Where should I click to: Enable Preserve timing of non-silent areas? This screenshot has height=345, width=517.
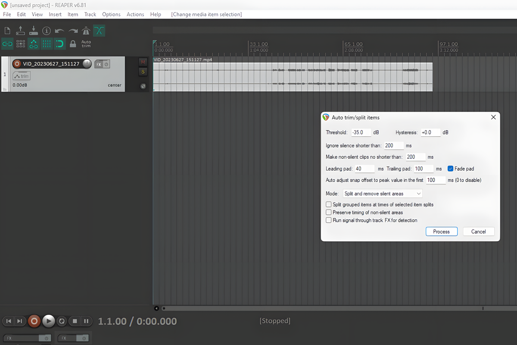pos(329,212)
